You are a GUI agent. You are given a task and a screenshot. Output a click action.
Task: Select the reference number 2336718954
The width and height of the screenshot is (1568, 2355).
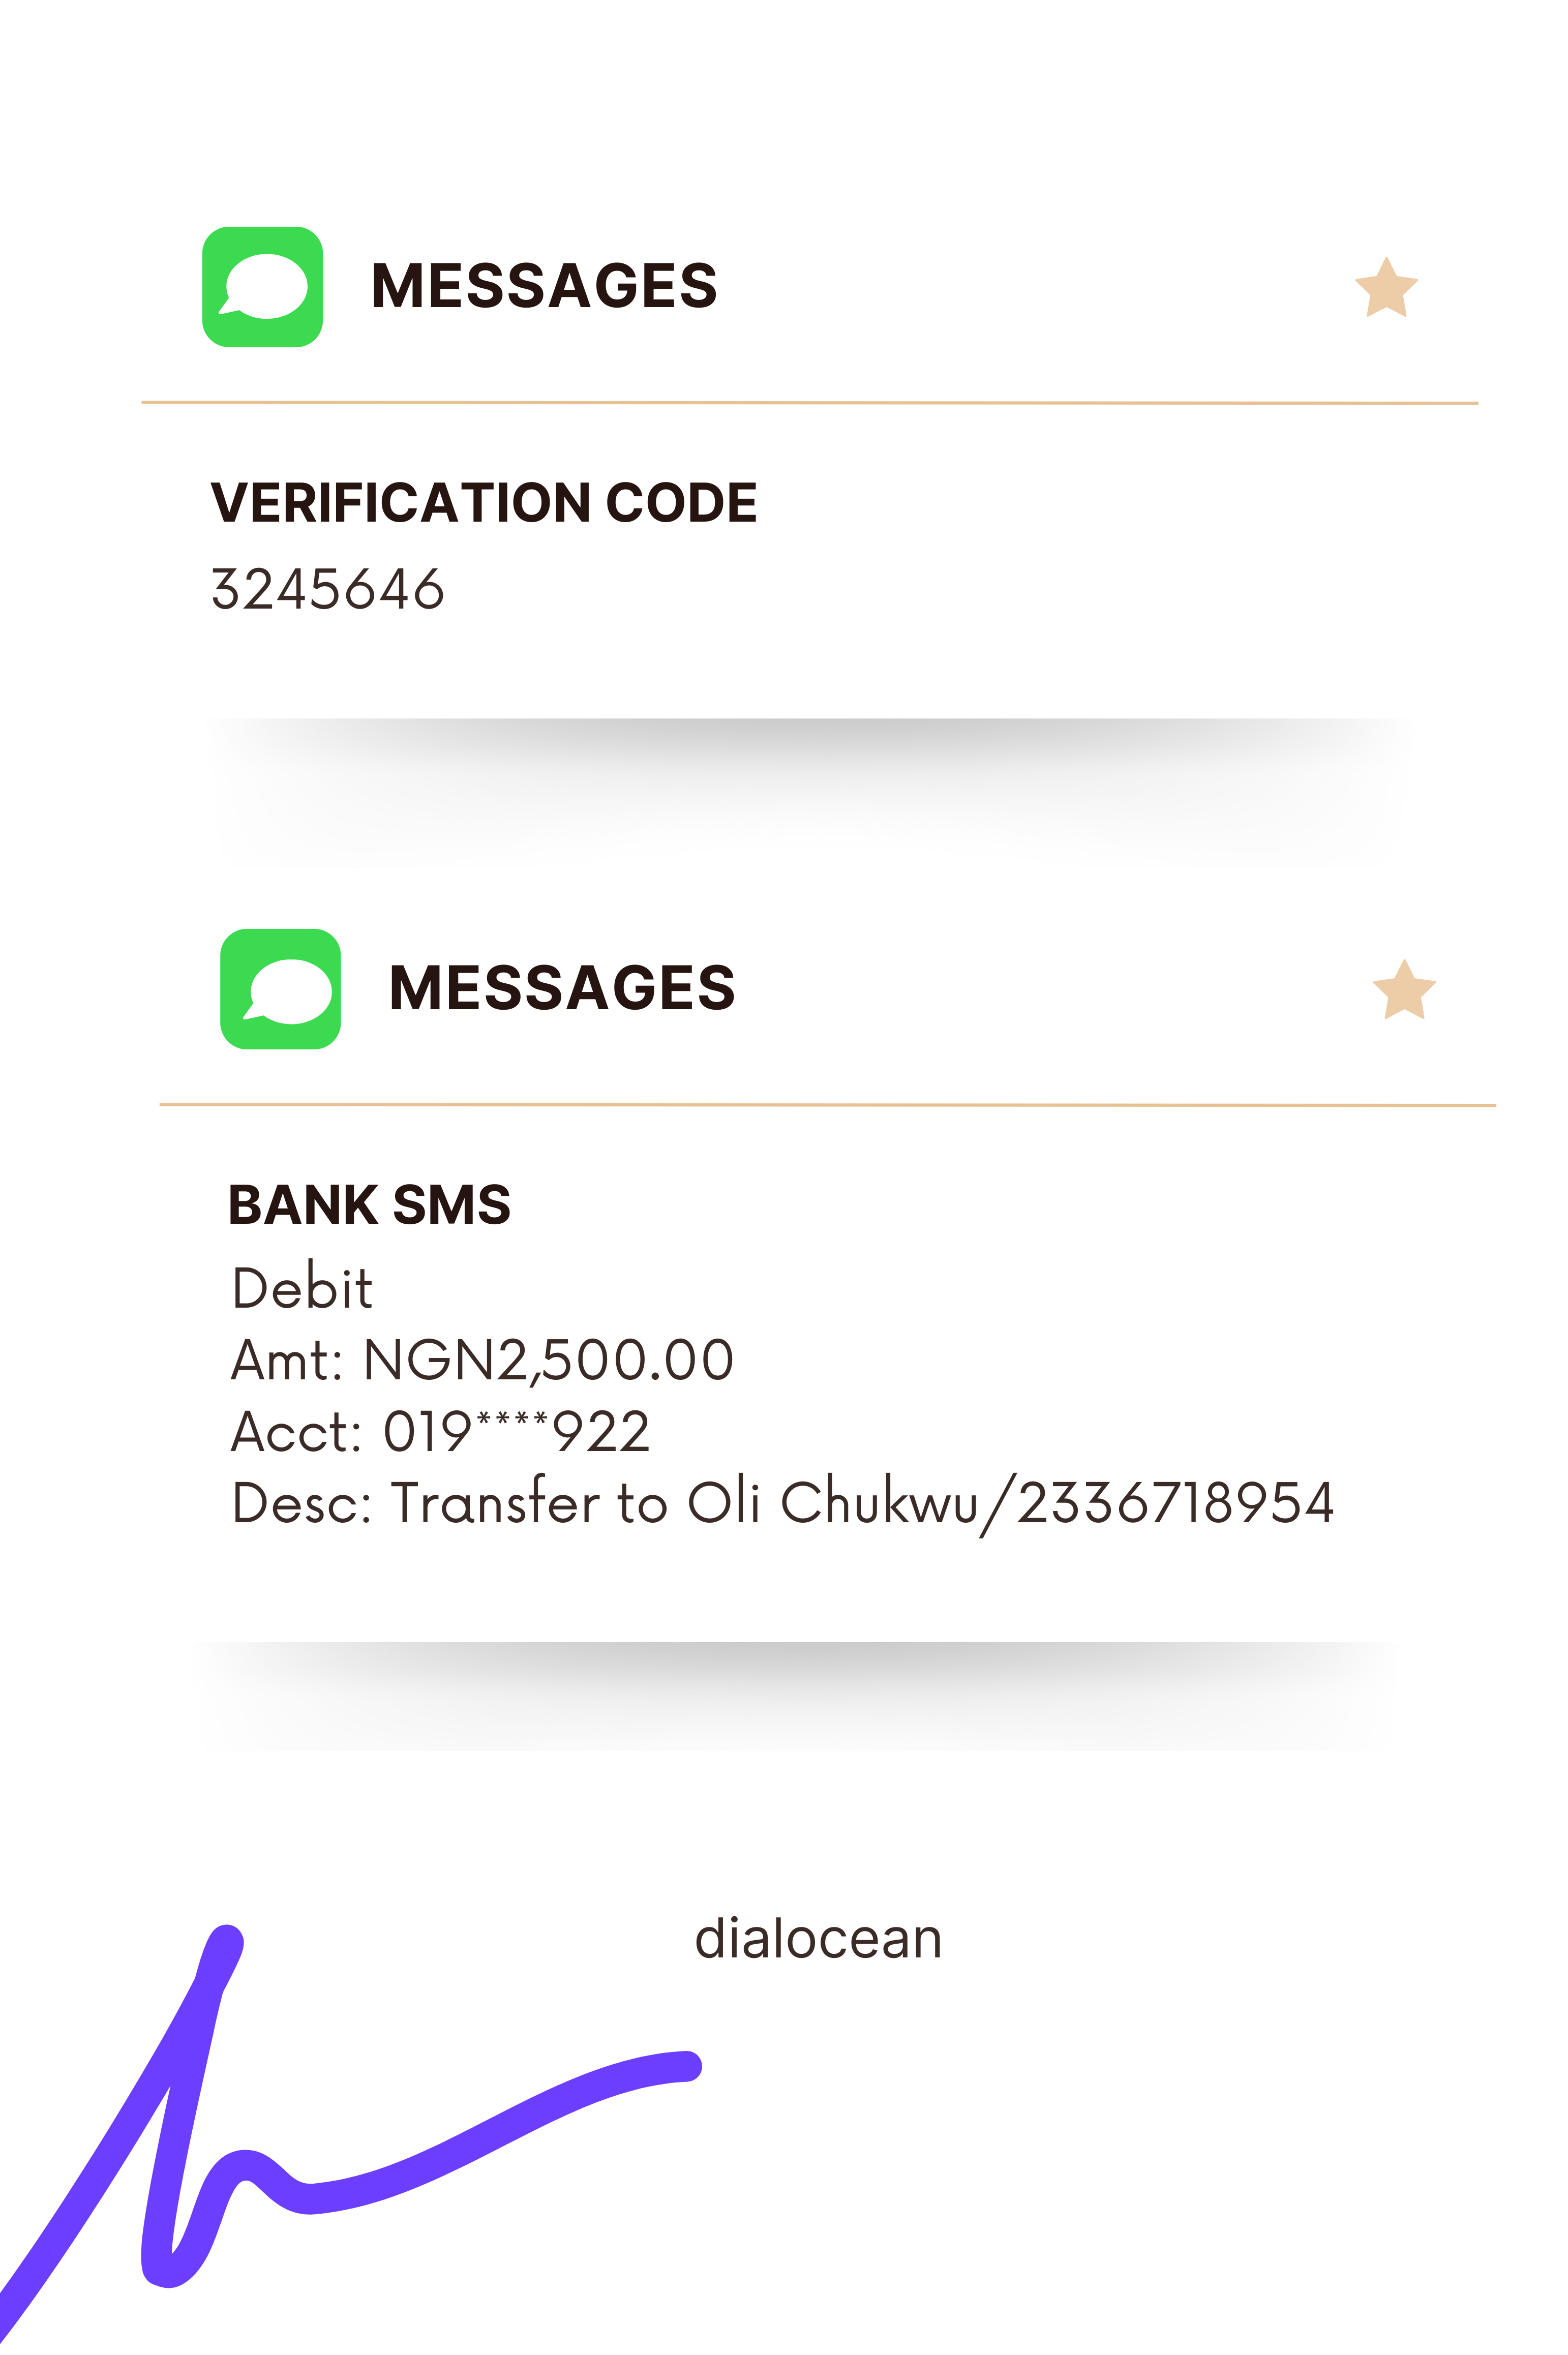[x=1176, y=1503]
